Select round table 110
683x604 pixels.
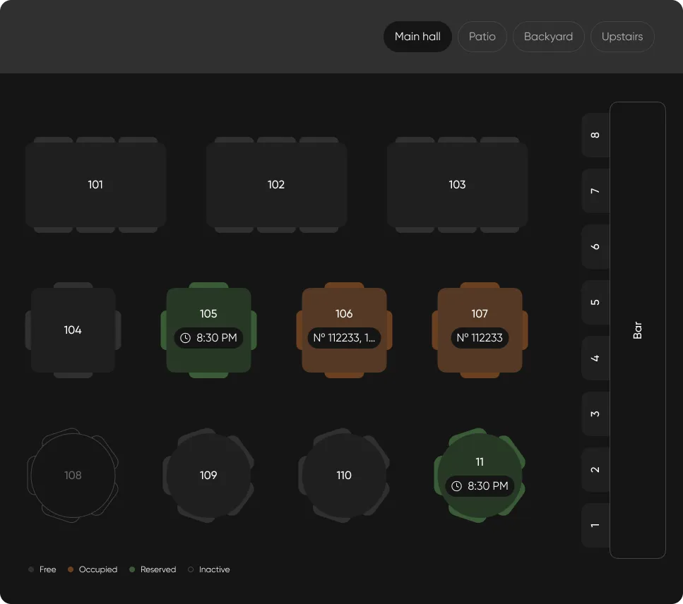[344, 475]
